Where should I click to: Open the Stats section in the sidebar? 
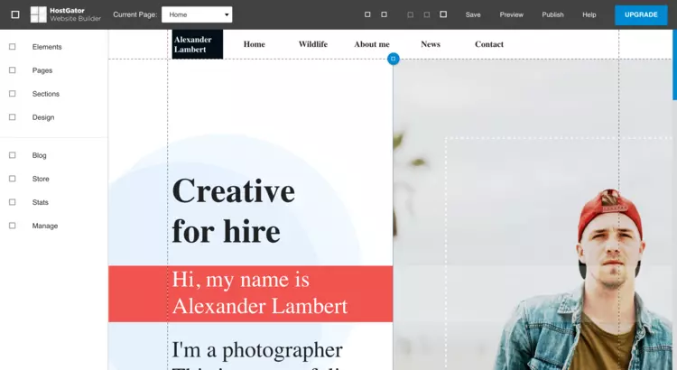40,202
